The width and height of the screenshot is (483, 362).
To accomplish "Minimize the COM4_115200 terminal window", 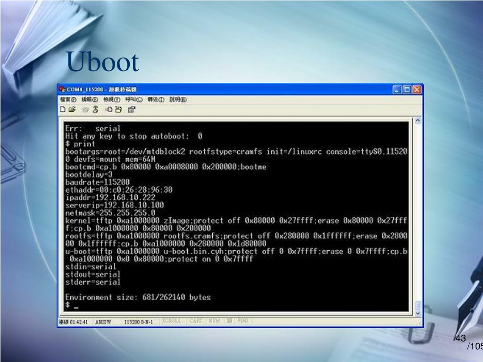I will pos(397,90).
